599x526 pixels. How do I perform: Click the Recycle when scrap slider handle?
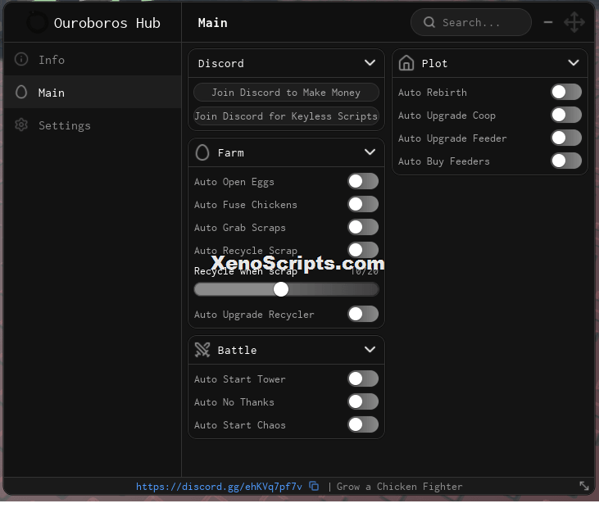(x=281, y=289)
